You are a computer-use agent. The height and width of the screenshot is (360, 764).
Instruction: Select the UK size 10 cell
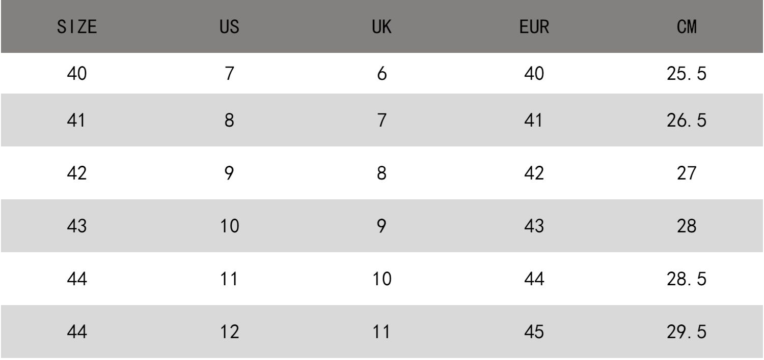click(x=381, y=279)
